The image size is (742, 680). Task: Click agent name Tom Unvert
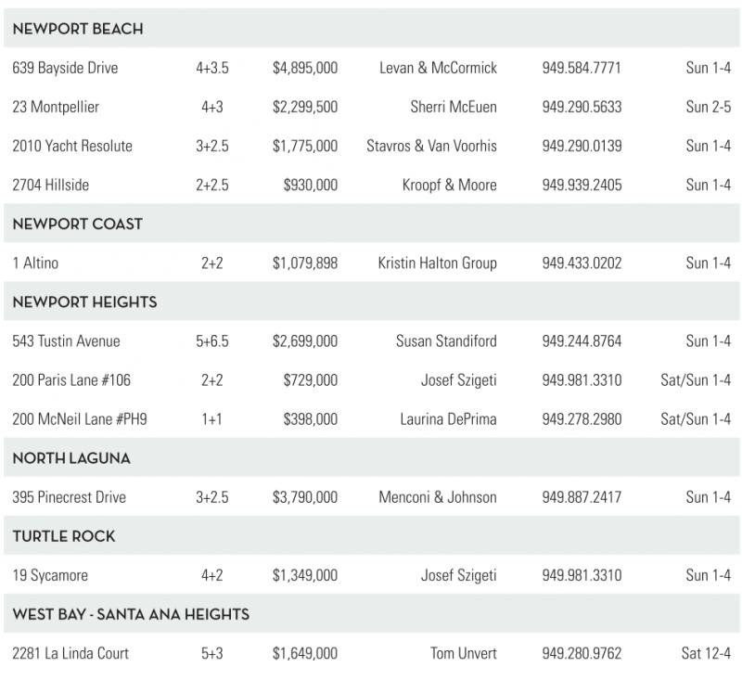point(463,653)
